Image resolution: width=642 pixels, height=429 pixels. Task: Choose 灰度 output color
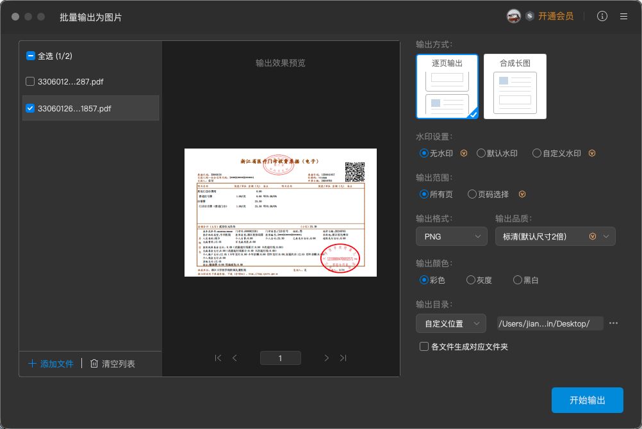(x=471, y=280)
